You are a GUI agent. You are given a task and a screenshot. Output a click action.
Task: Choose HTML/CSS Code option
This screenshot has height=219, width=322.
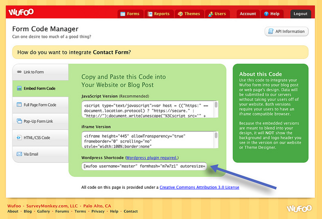tap(40, 137)
